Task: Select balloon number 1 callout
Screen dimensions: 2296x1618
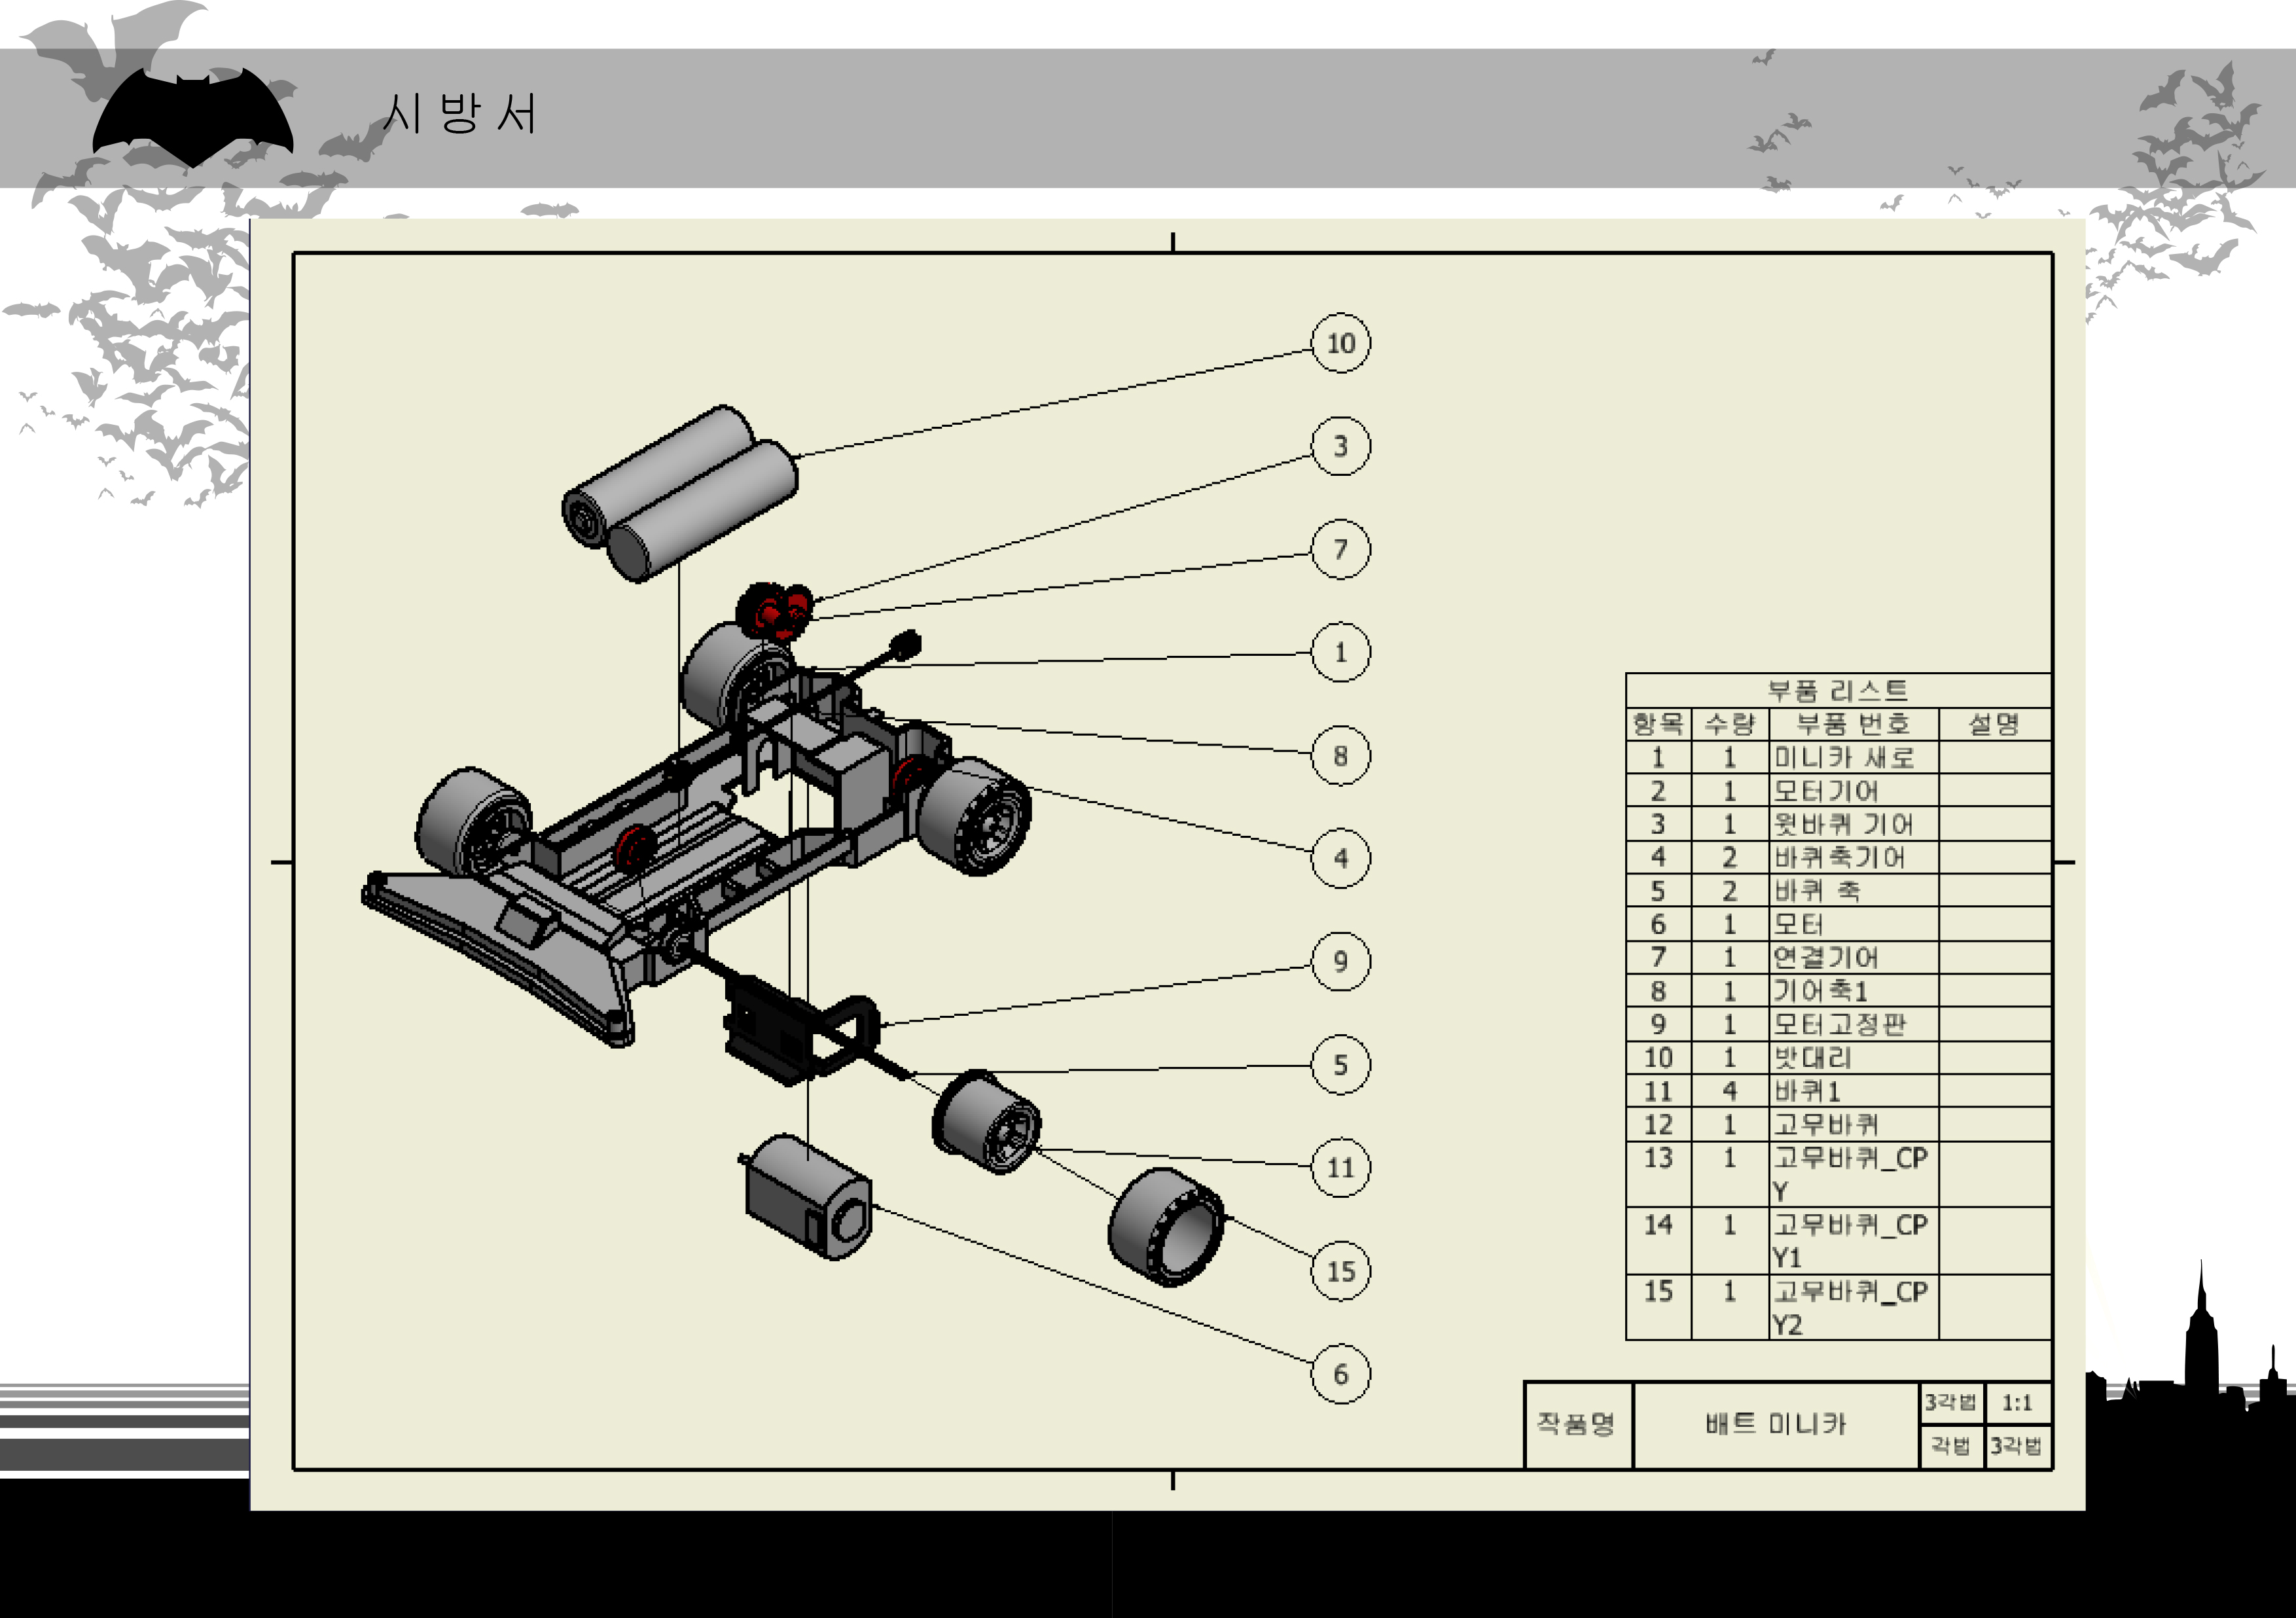Action: pyautogui.click(x=1340, y=652)
